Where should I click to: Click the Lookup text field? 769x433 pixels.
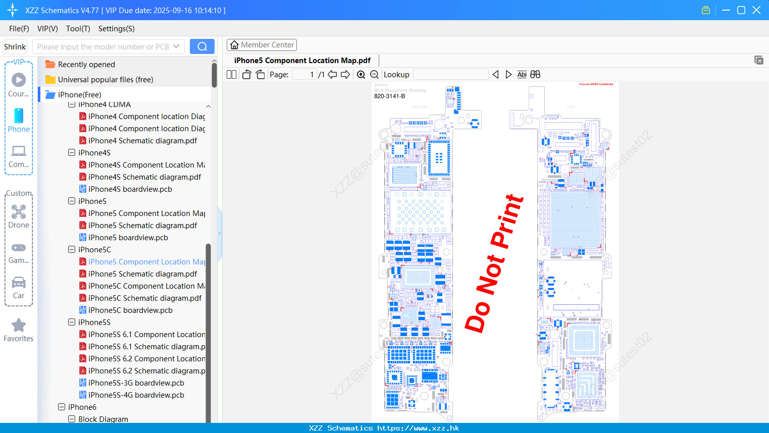tap(451, 74)
